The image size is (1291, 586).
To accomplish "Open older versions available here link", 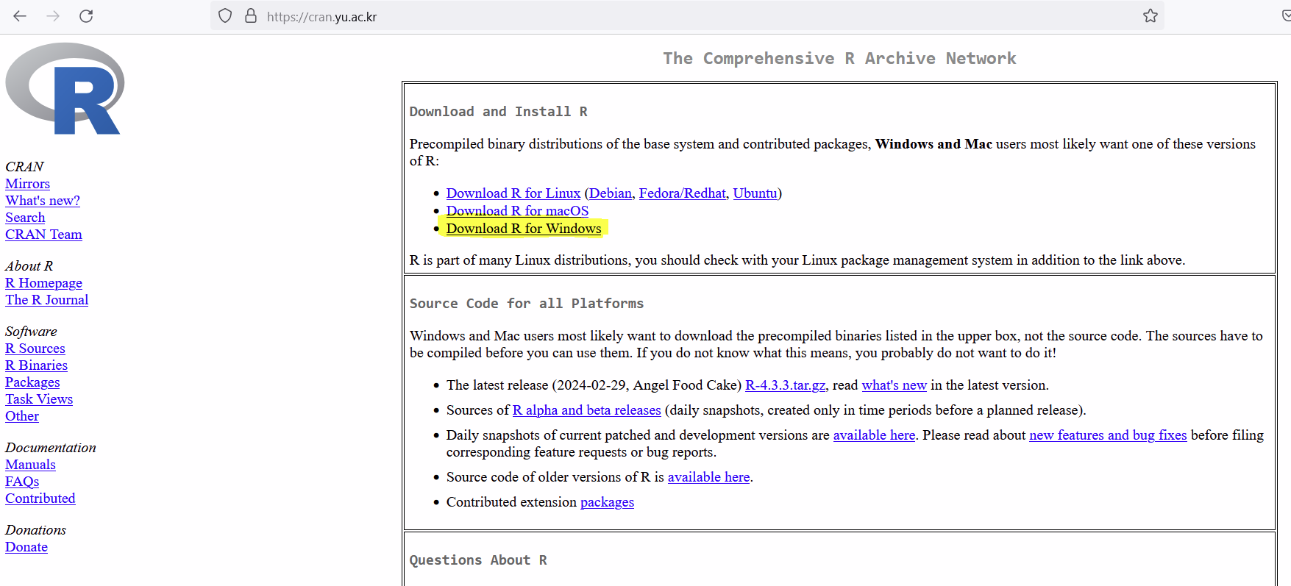I will coord(708,477).
